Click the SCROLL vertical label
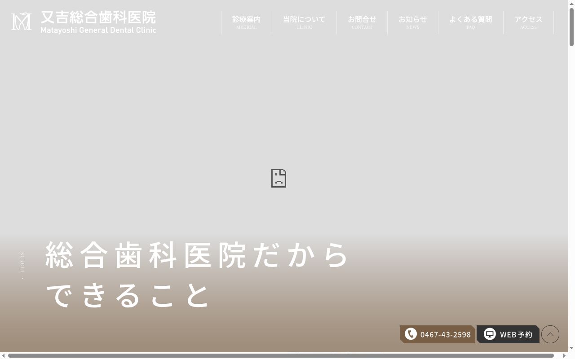The image size is (575, 359). click(x=22, y=263)
